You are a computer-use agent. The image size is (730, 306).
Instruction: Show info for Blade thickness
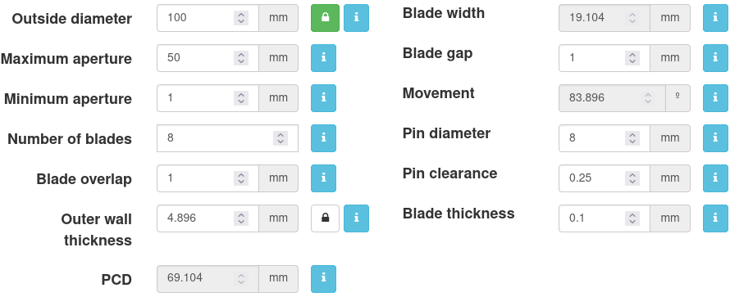click(715, 218)
